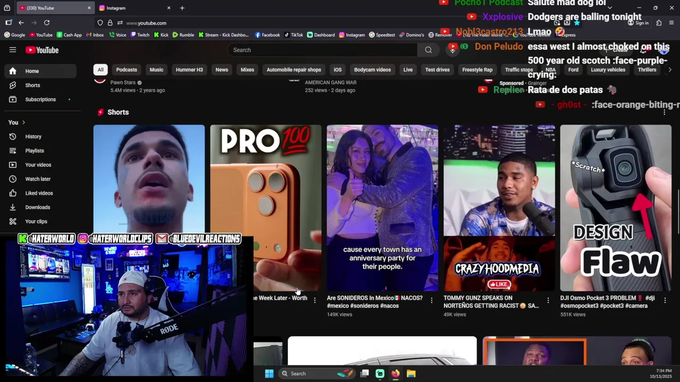Viewport: 680px width, 382px height.
Task: Open the PRO 100 orange phone short
Action: [x=266, y=208]
